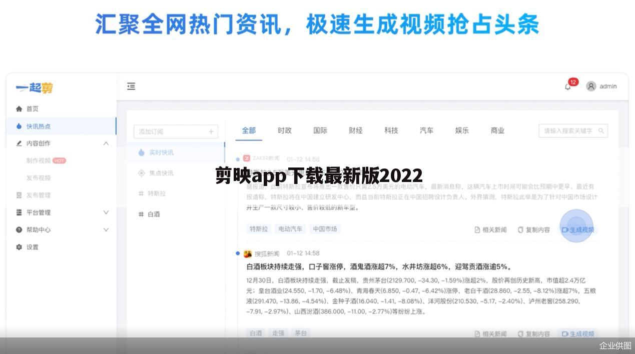Toggle the sidebar collapse hamburger icon

click(x=131, y=86)
